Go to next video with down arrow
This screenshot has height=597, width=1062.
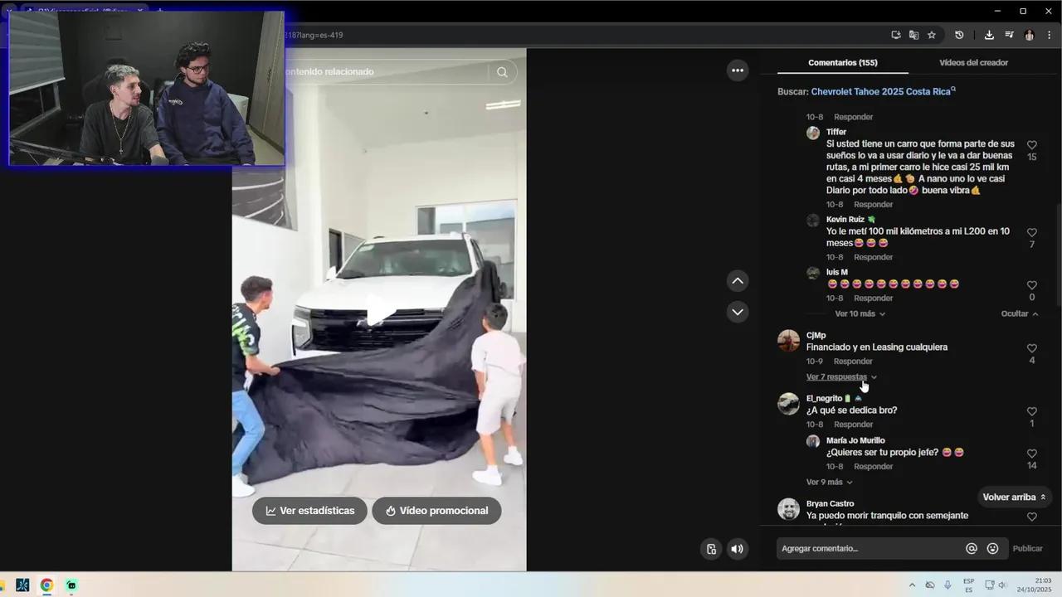click(738, 312)
